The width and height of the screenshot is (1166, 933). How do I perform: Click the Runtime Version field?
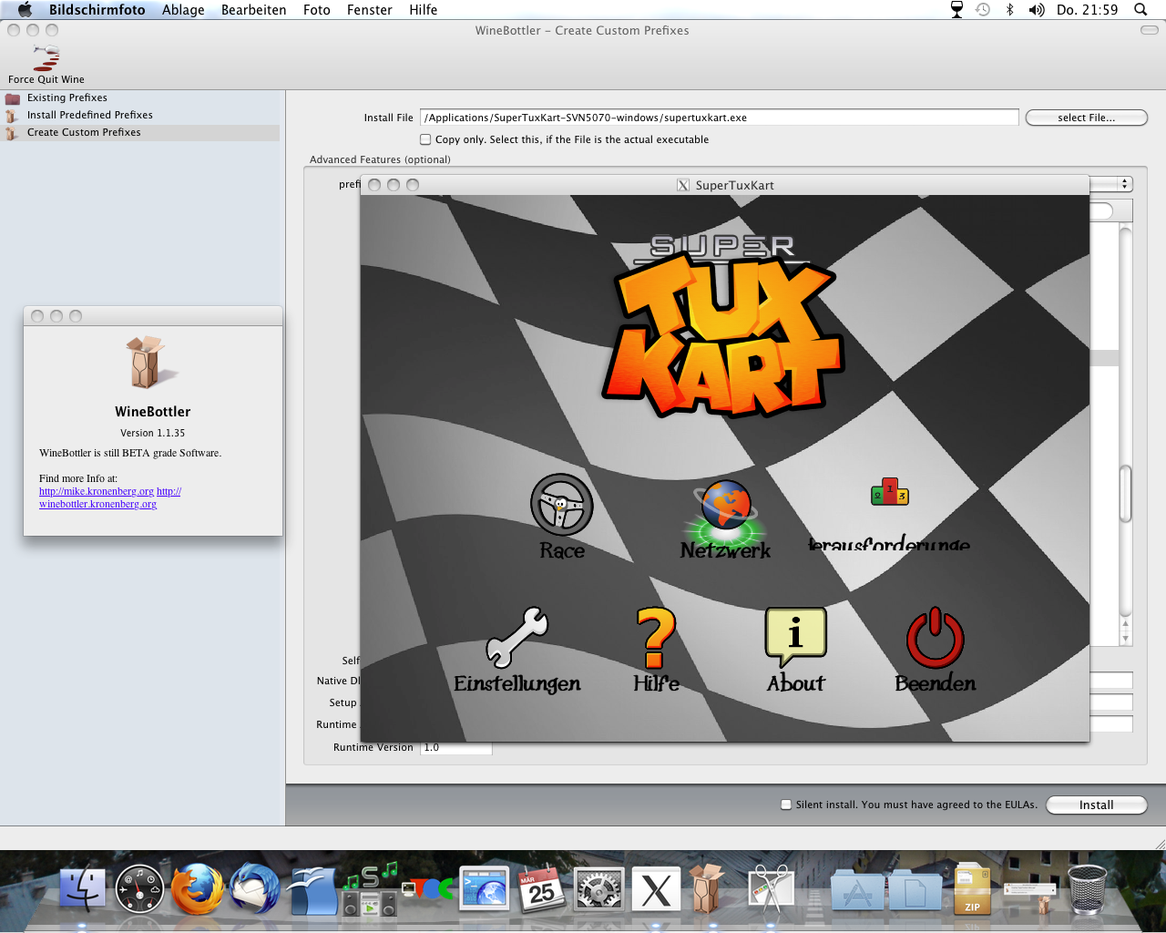tap(455, 748)
